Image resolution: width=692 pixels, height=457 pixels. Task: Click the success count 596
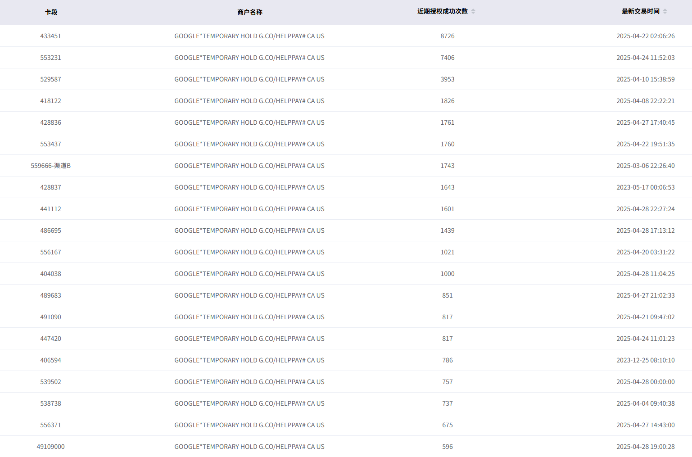click(x=448, y=447)
